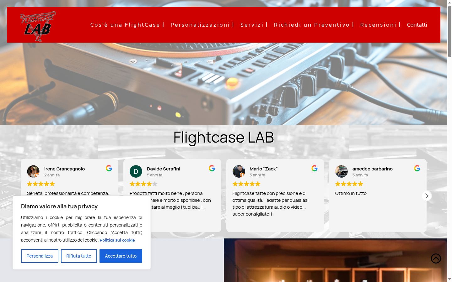Click star rating on Irene Grancagnolo's review
452x282 pixels.
(x=41, y=184)
